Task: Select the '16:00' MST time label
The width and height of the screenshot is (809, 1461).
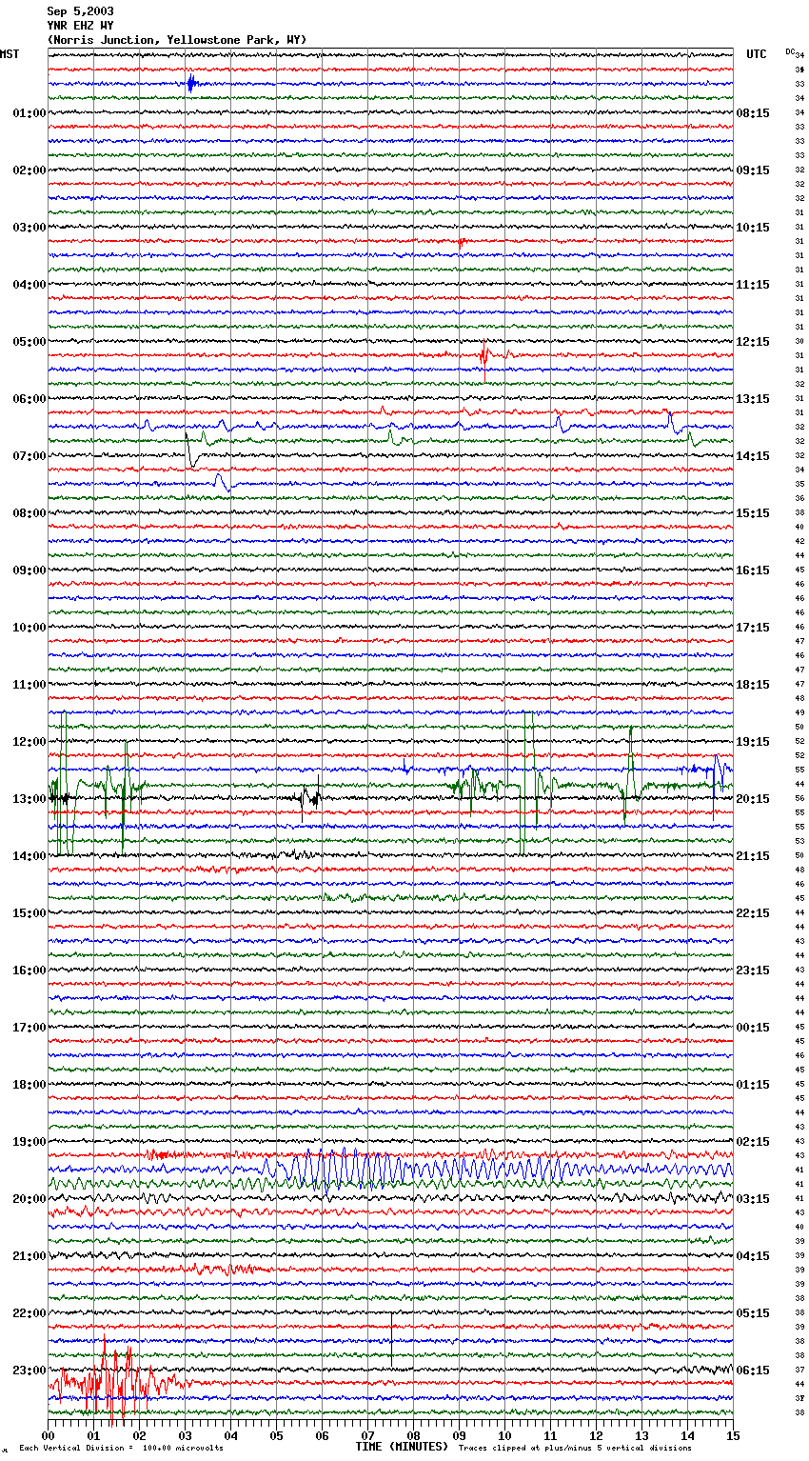Action: (30, 971)
